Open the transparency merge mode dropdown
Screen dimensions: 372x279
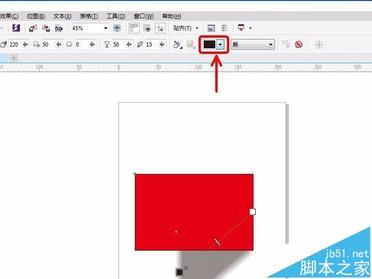tap(253, 45)
